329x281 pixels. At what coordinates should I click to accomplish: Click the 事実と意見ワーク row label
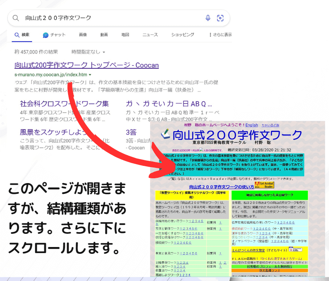tap(167, 253)
